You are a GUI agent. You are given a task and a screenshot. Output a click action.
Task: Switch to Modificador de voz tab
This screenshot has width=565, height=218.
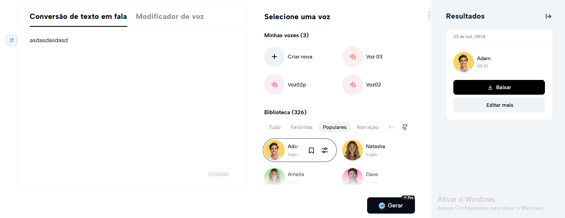170,17
